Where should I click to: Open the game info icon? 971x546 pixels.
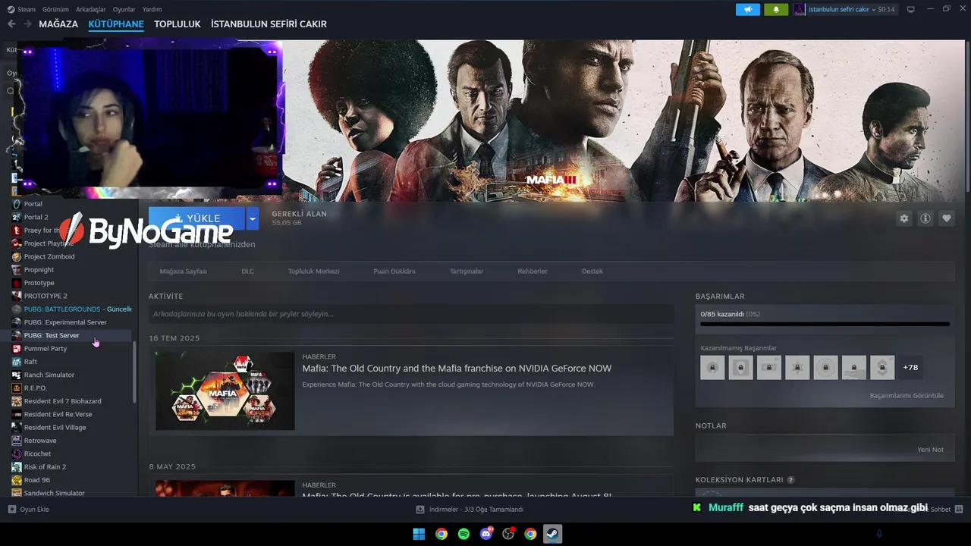(x=925, y=218)
